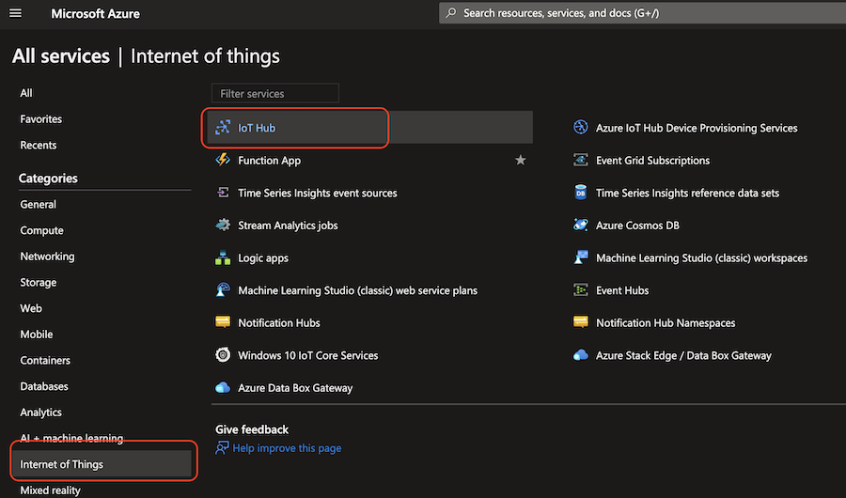Open Azure Stack Edge / Data Box Gateway link
Screen dimensions: 846x498
point(683,355)
